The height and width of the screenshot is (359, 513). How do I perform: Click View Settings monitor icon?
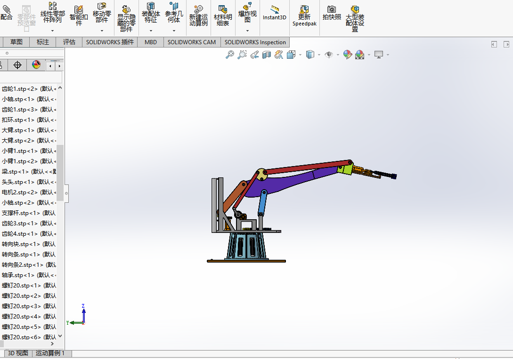[x=379, y=55]
